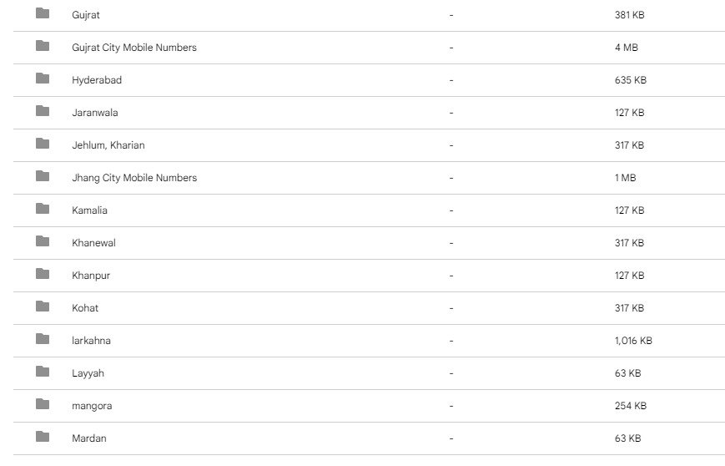This screenshot has height=466, width=725.
Task: Open the Jehlum, Kharian folder name
Action: pos(108,145)
